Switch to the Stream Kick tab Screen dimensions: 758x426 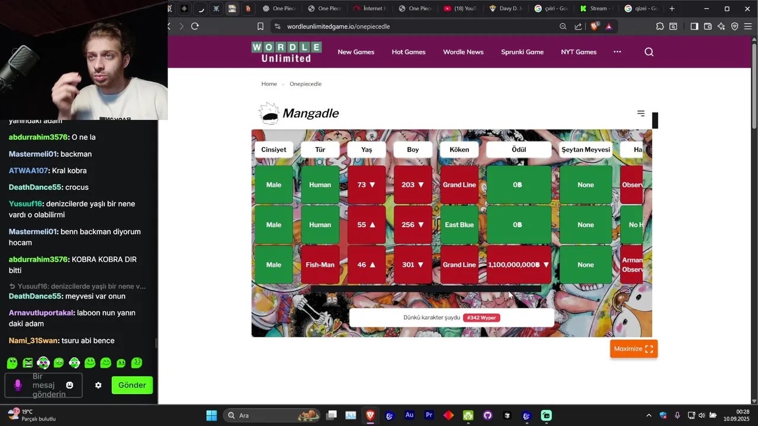pyautogui.click(x=596, y=9)
